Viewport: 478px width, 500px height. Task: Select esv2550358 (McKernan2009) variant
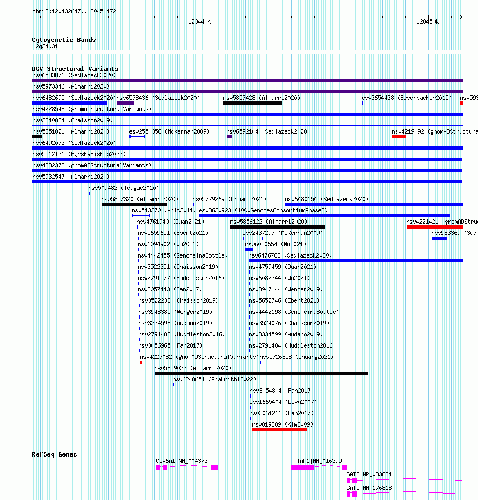pyautogui.click(x=169, y=131)
